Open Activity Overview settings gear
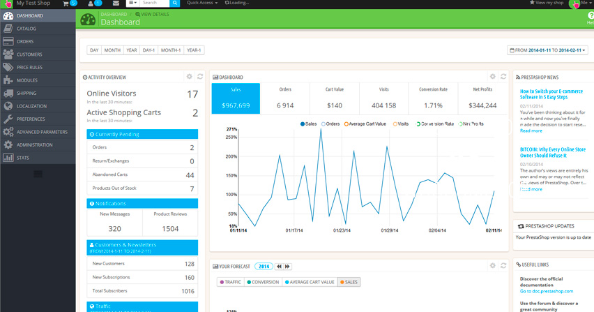This screenshot has width=594, height=312. pyautogui.click(x=190, y=77)
